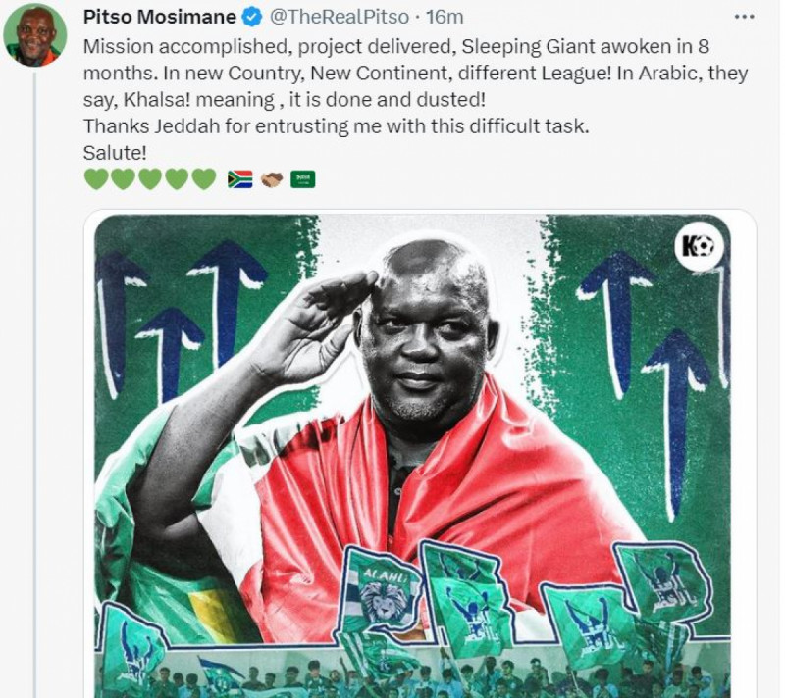Open Pitso Mosimane's profile avatar

point(34,35)
